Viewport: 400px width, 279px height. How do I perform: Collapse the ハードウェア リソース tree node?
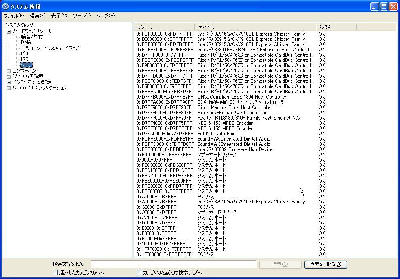coord(9,31)
